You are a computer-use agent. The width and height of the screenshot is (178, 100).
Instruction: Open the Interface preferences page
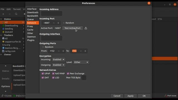[32, 9]
